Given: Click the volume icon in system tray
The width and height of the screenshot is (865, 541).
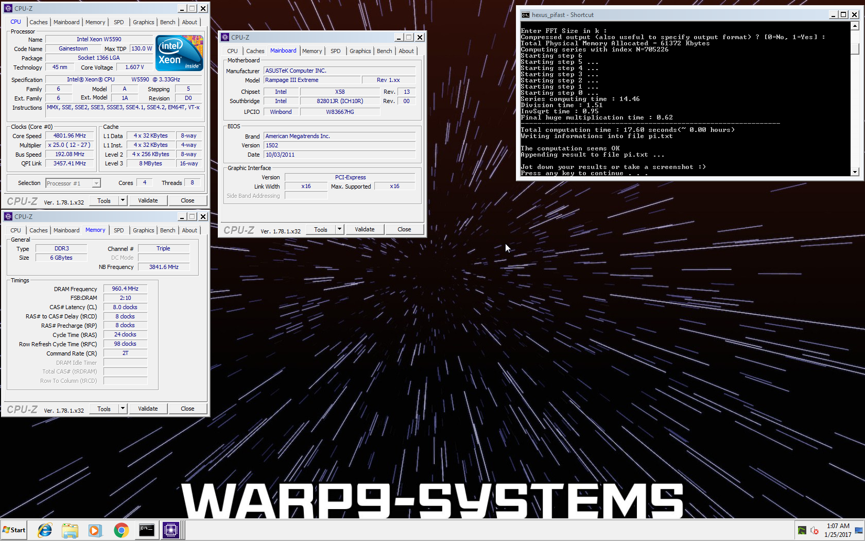Looking at the screenshot, I should pyautogui.click(x=815, y=531).
